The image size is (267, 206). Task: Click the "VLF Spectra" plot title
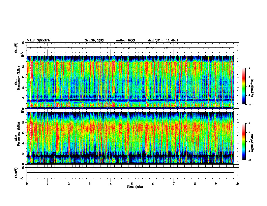coord(38,40)
